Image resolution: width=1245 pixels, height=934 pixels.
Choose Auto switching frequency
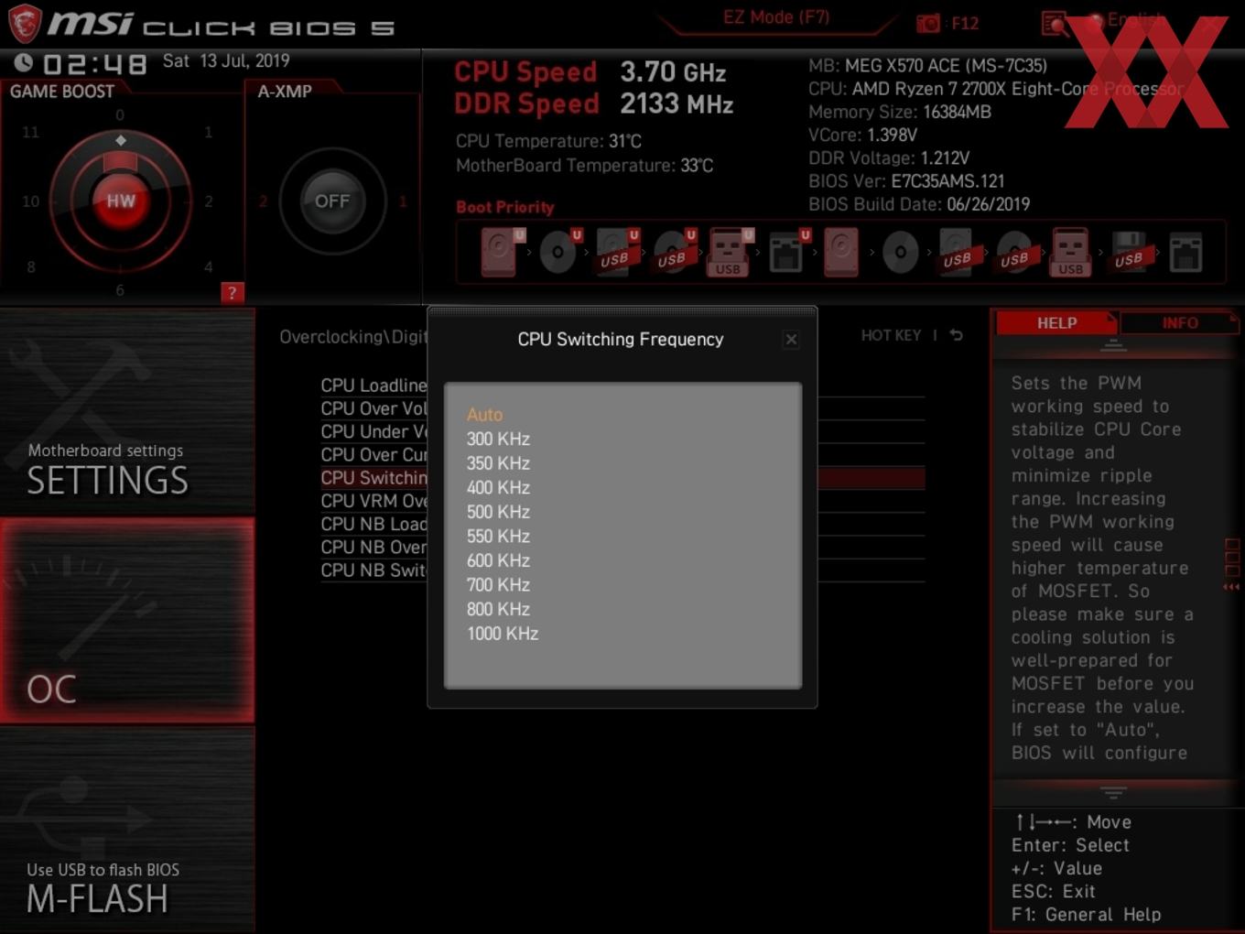coord(484,415)
